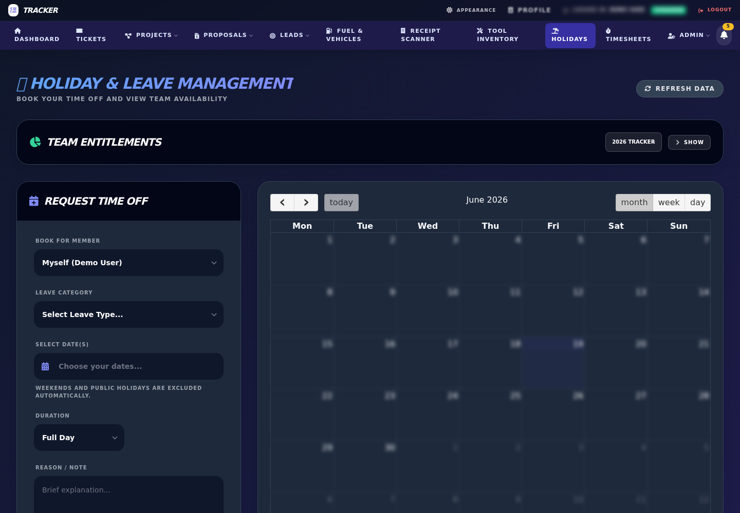Open Appearance settings
This screenshot has width=740, height=513.
(x=471, y=10)
